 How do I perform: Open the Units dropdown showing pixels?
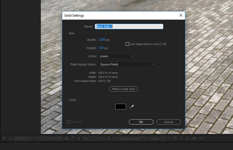pyautogui.click(x=116, y=56)
